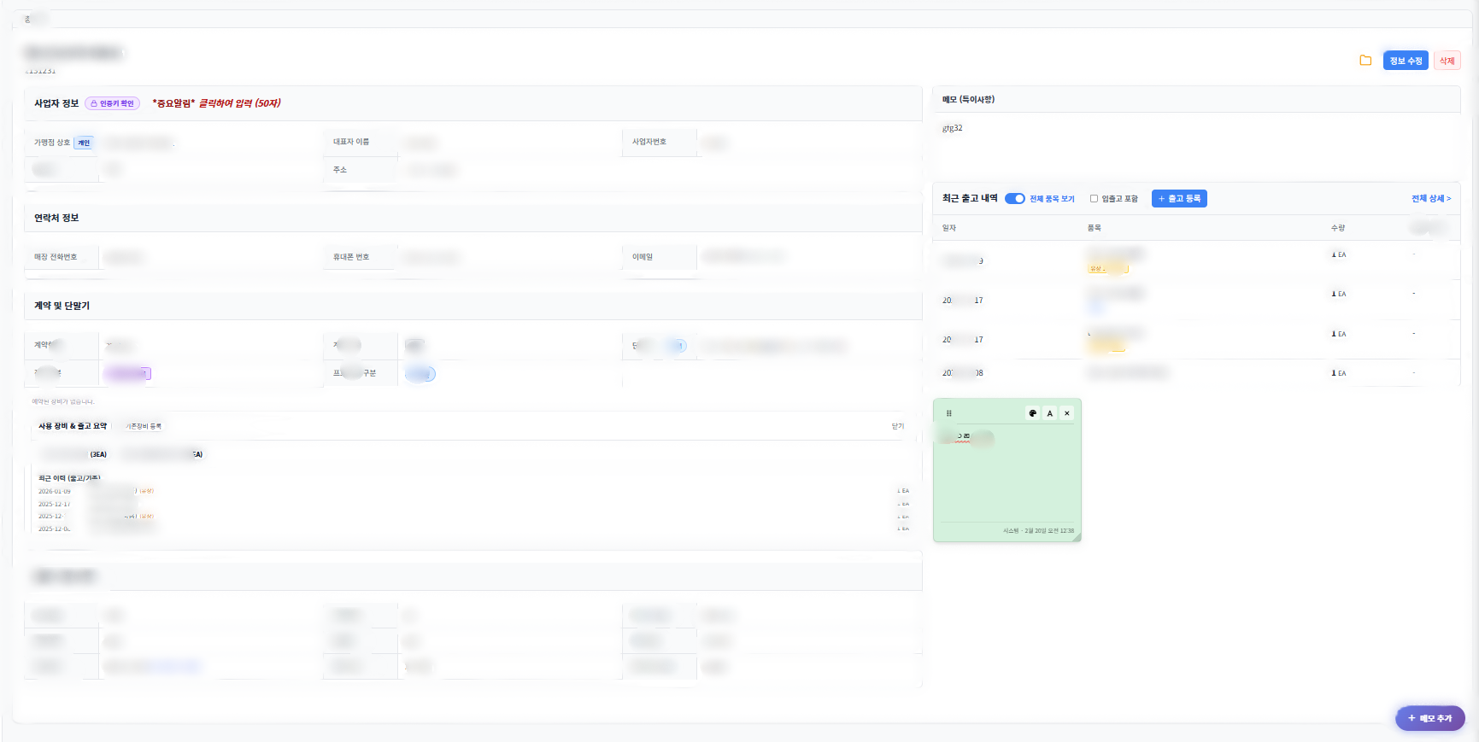Image resolution: width=1479 pixels, height=742 pixels.
Task: Check the 입출고 포함 checkbox
Action: 1094,199
